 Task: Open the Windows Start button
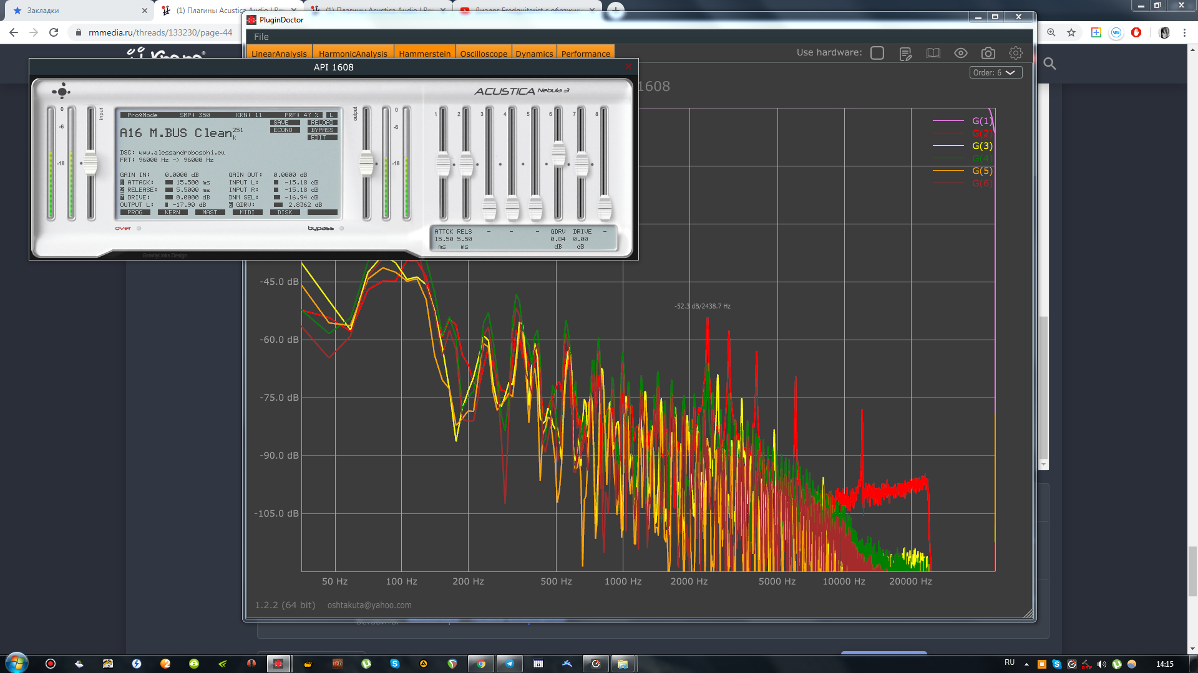(x=16, y=663)
